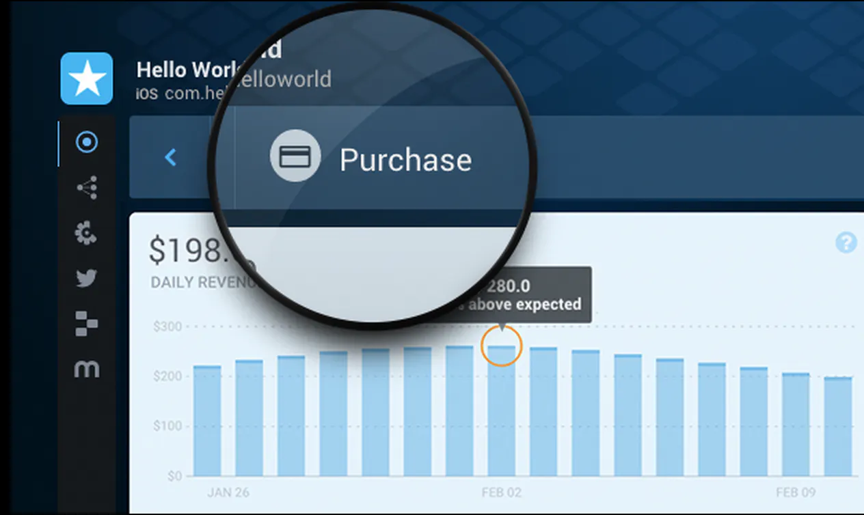Click the Hello World star app icon

point(87,79)
